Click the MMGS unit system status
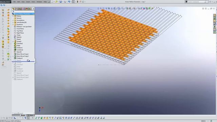Image resolution: width=217 pixels, height=122 pixels. [203, 121]
